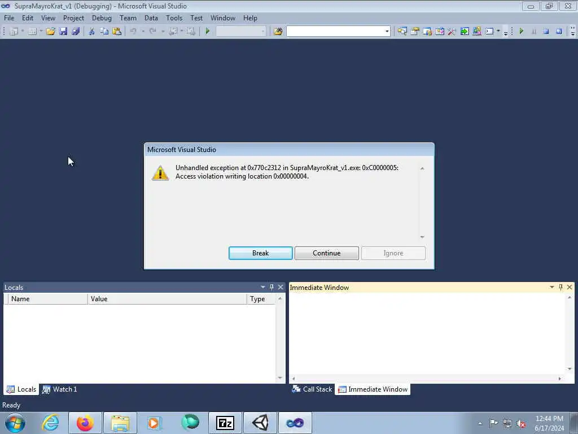Open the Debug menu
The height and width of the screenshot is (434, 578).
[102, 18]
